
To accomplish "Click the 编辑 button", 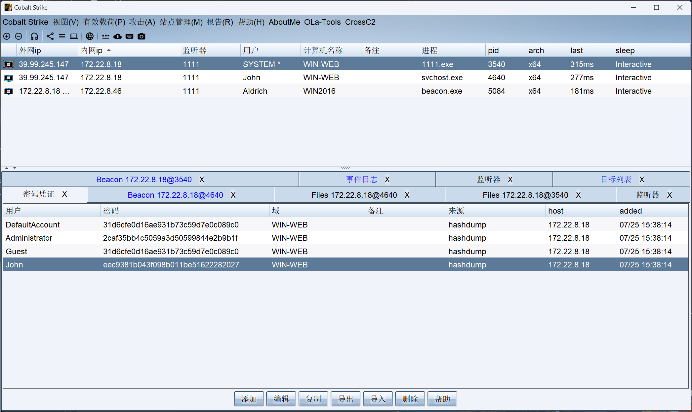I will 281,399.
